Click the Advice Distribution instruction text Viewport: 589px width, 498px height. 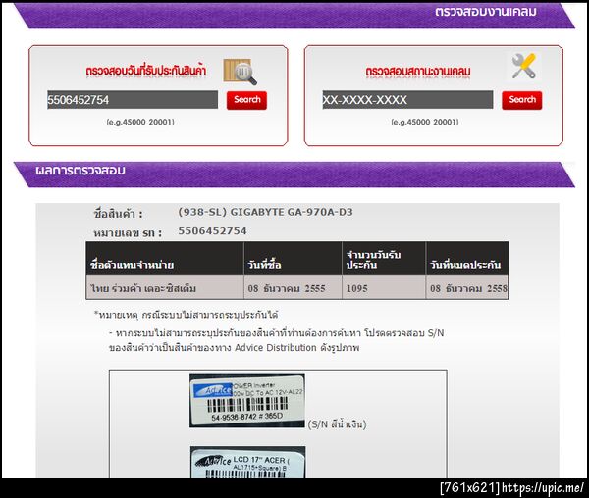[x=277, y=340]
